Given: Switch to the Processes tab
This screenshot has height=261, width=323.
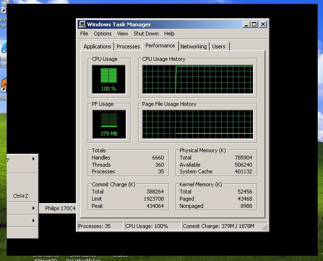Looking at the screenshot, I should click(x=128, y=46).
